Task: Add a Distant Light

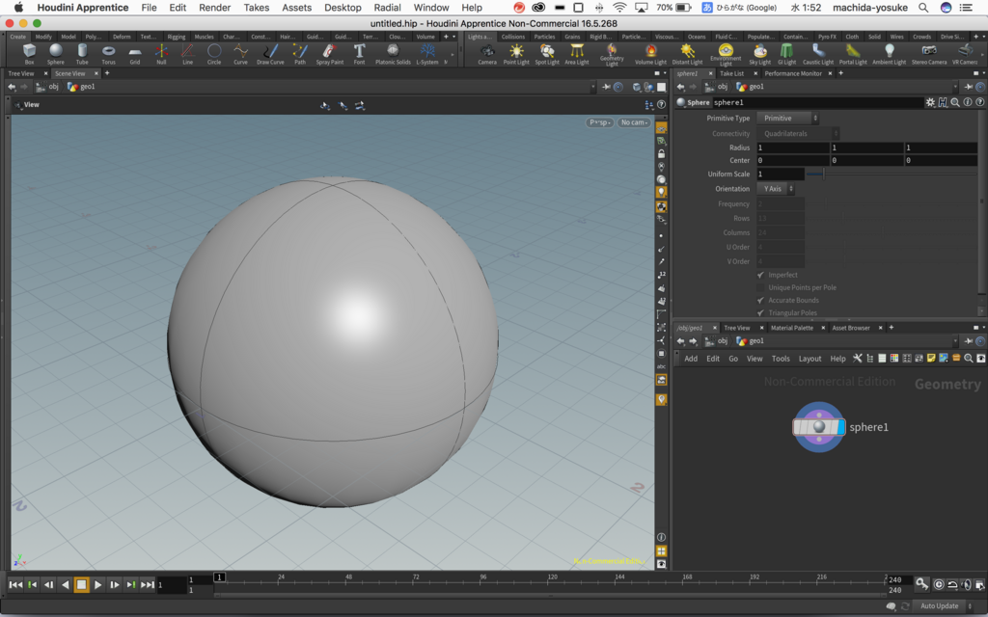Action: [x=687, y=54]
